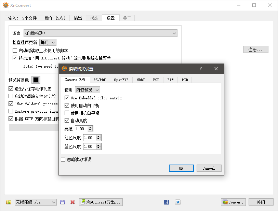The width and height of the screenshot is (278, 211).
Task: Enable Restore previous input checkbox
Action: click(11, 111)
